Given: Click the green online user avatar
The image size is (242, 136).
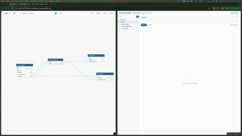Looking at the screenshot, I should point(56,13).
